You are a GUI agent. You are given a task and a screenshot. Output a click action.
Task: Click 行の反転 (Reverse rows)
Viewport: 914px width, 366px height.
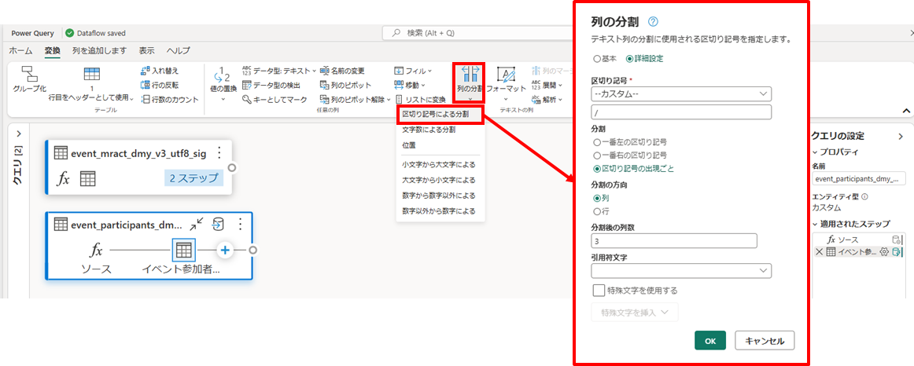coord(160,85)
